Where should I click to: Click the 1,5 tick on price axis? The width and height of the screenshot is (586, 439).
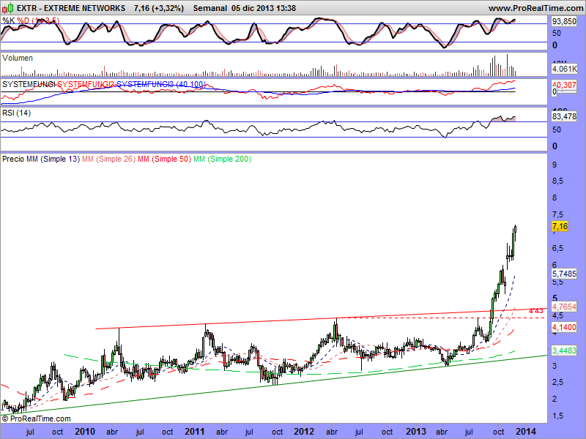(558, 416)
